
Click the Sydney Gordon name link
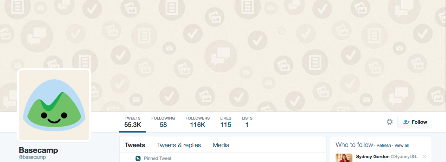click(x=370, y=156)
